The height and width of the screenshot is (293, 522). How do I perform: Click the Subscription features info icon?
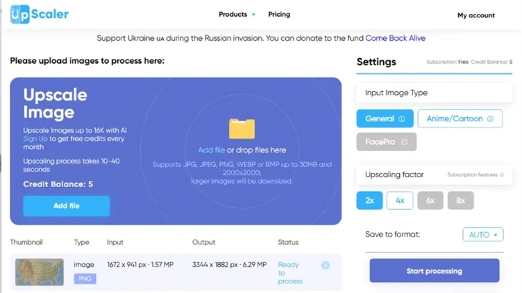pyautogui.click(x=502, y=175)
